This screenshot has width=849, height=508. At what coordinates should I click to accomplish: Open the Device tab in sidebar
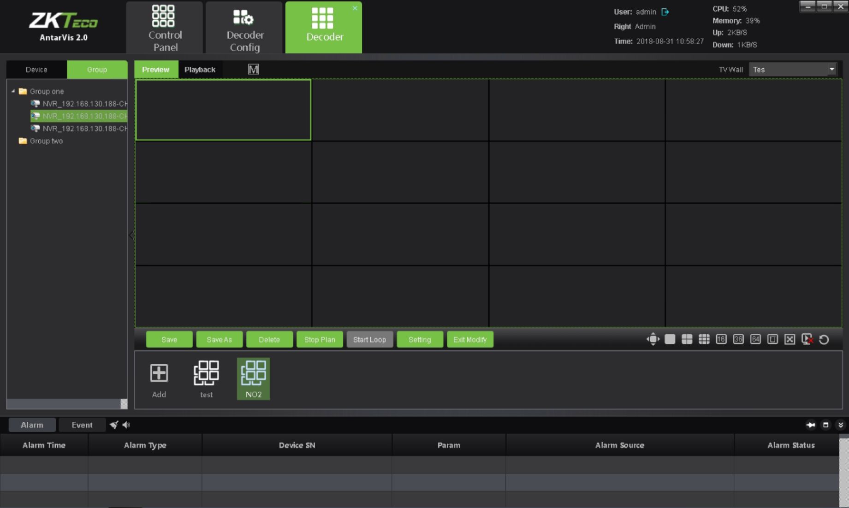(36, 70)
